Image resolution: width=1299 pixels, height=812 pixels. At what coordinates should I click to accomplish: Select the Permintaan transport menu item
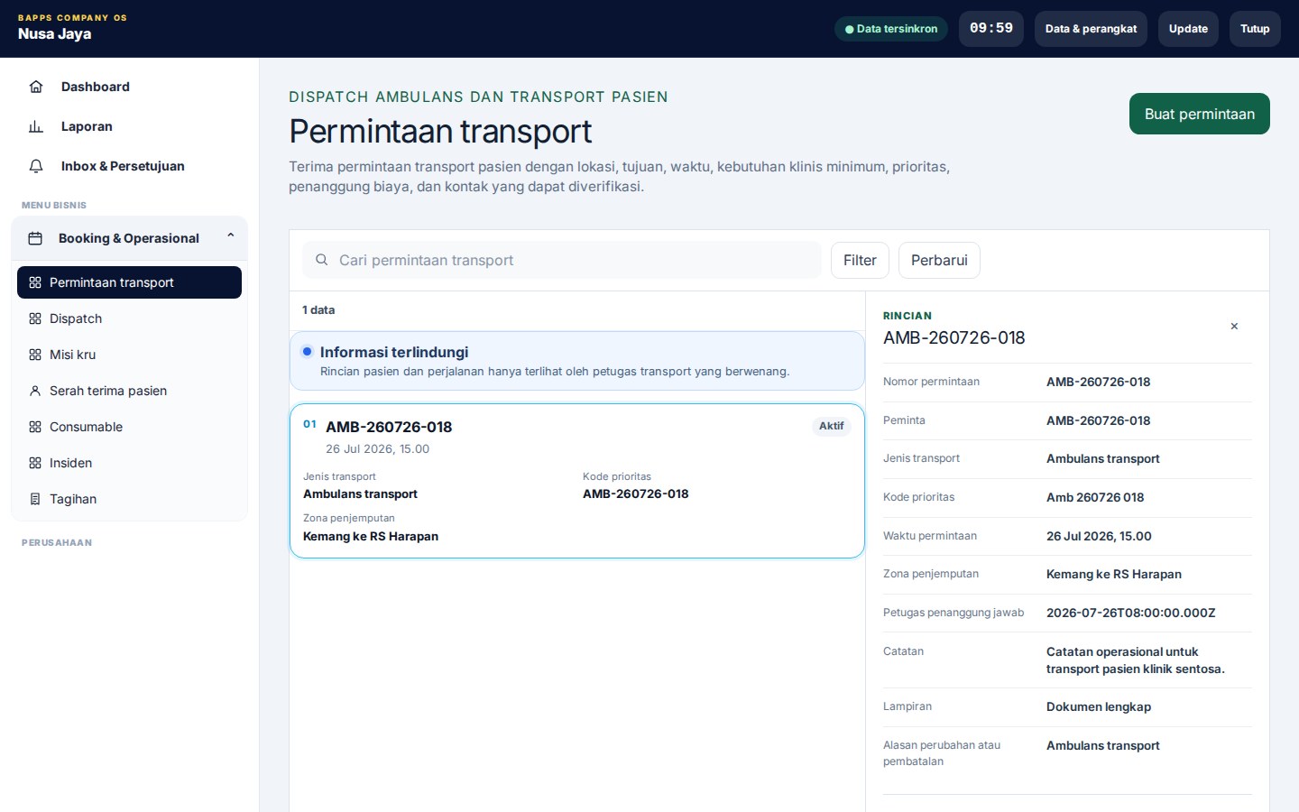point(129,282)
